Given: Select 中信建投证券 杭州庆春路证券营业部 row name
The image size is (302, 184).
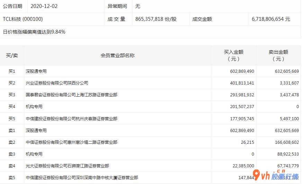Looking at the screenshot, I should click(x=71, y=119).
